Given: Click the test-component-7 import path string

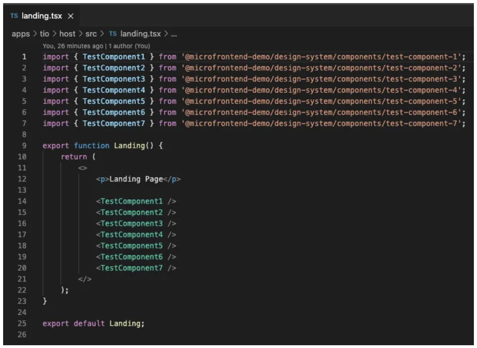Looking at the screenshot, I should coord(321,123).
